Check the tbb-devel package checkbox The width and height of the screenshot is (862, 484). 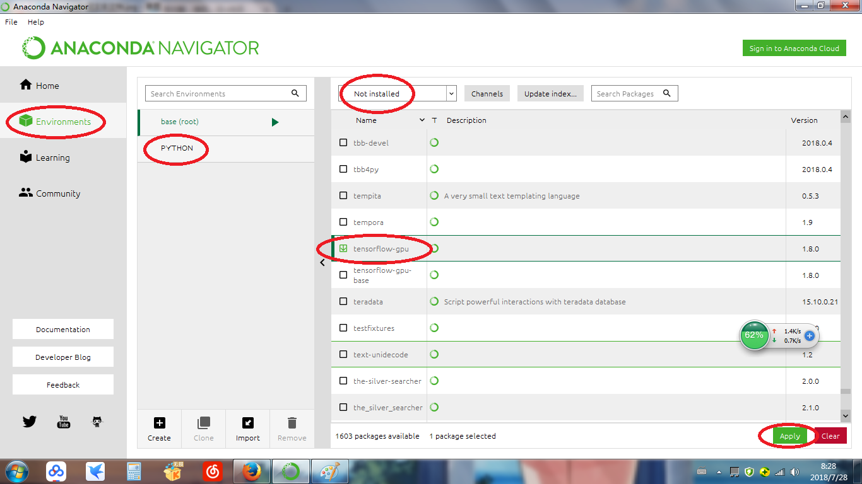pos(343,142)
